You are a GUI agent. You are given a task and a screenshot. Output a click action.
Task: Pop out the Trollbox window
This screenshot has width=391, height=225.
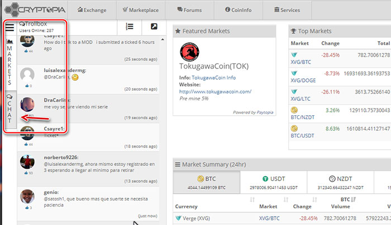tap(154, 27)
